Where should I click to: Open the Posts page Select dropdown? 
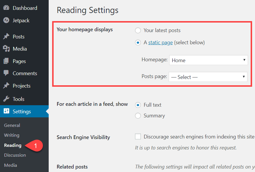click(x=208, y=77)
